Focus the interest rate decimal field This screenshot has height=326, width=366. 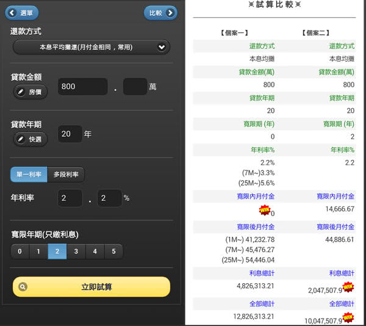point(109,198)
